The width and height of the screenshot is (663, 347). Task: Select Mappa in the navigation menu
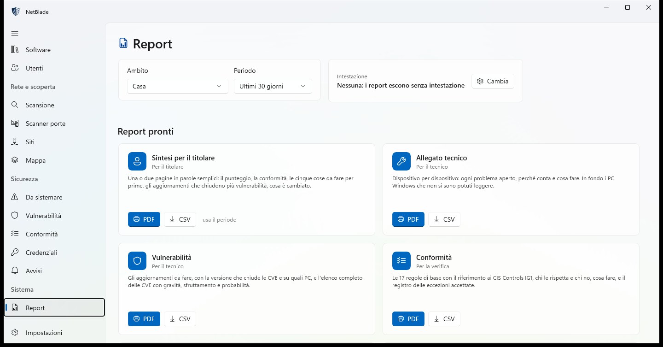point(54,160)
